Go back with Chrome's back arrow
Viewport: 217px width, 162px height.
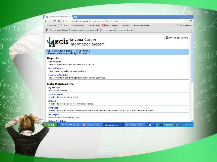[x=46, y=21]
